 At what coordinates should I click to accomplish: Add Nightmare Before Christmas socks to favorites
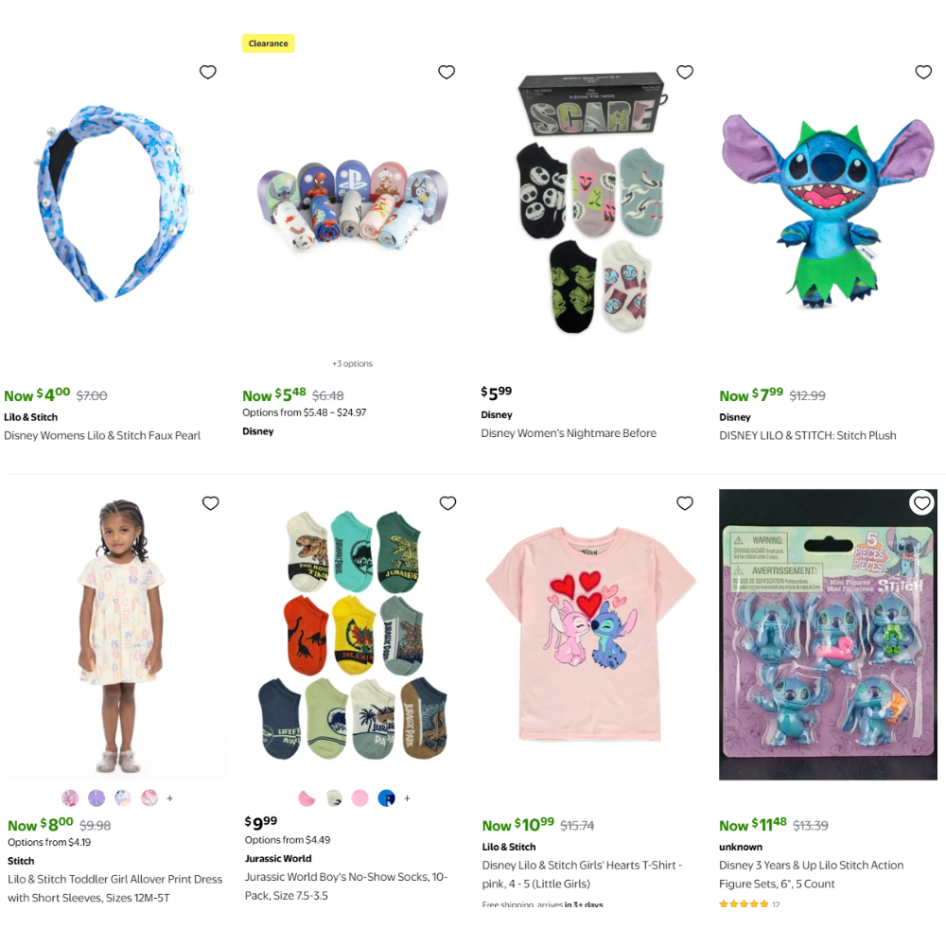click(685, 72)
